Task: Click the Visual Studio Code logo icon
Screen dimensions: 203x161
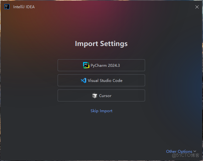Action: pyautogui.click(x=83, y=80)
